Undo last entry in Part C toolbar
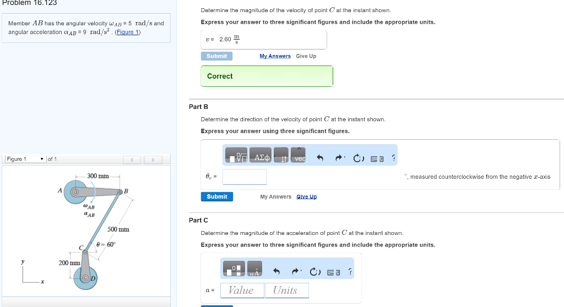Image resolution: width=564 pixels, height=307 pixels. (x=276, y=271)
